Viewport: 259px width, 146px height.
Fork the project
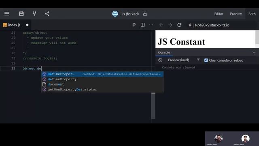34,14
